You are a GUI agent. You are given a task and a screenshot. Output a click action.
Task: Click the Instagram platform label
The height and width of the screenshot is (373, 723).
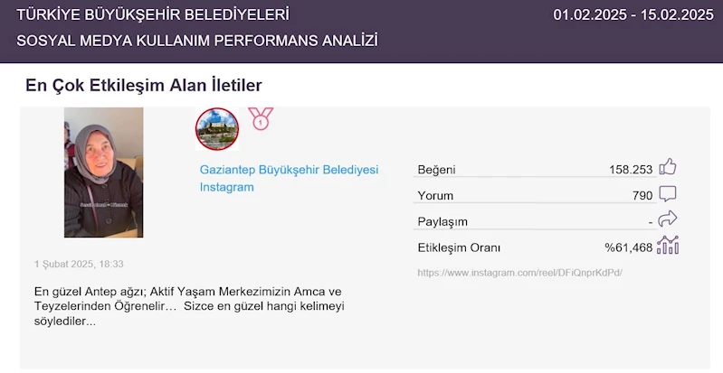226,187
